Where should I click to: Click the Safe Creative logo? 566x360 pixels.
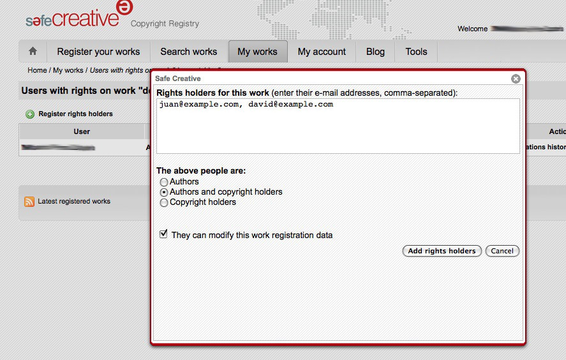(x=73, y=18)
